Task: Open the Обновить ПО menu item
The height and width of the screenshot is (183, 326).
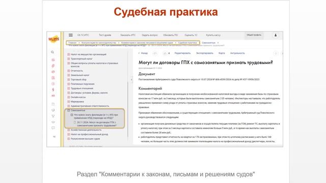Action: (170, 35)
